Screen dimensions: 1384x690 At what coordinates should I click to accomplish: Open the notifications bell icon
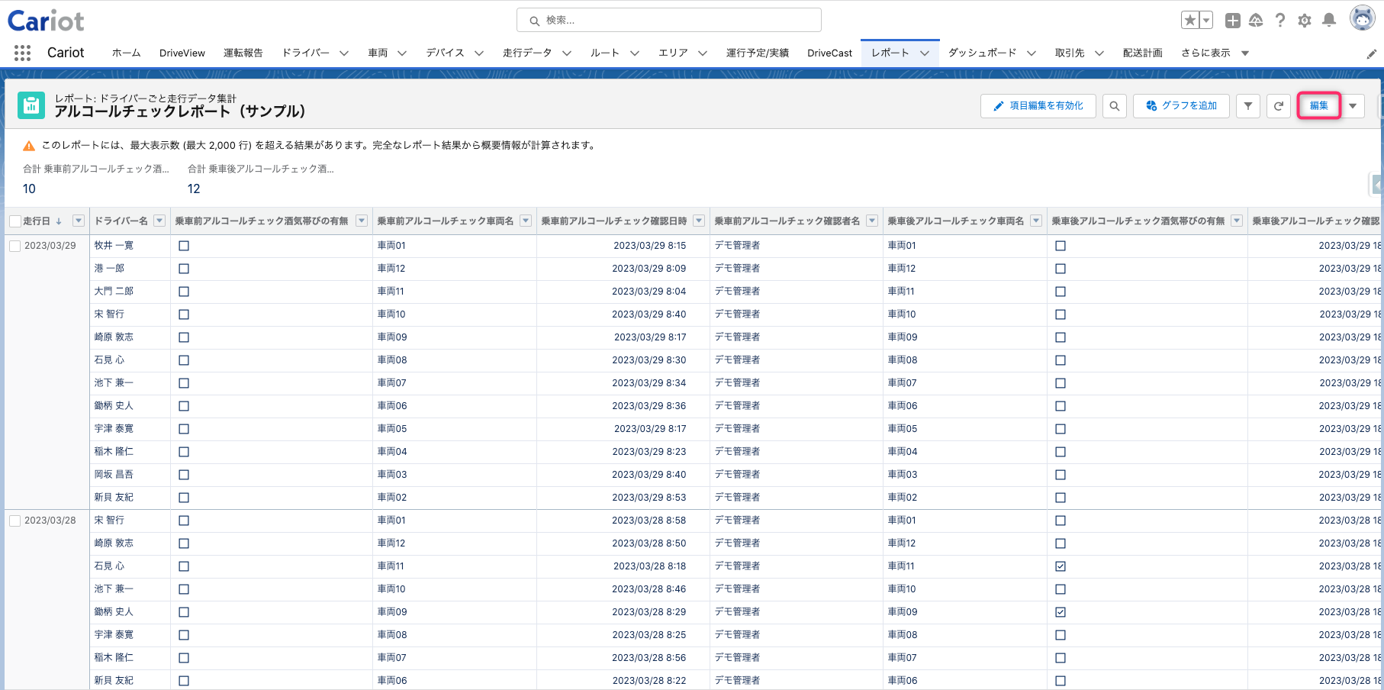[1329, 21]
